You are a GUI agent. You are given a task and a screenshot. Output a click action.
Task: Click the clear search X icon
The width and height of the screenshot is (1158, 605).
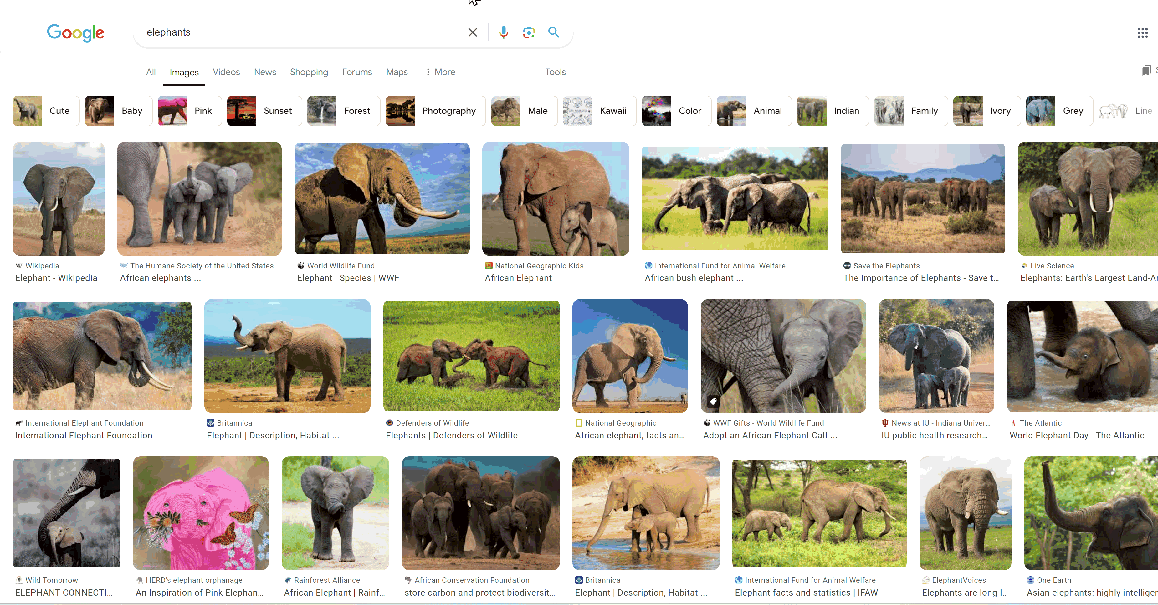point(473,32)
